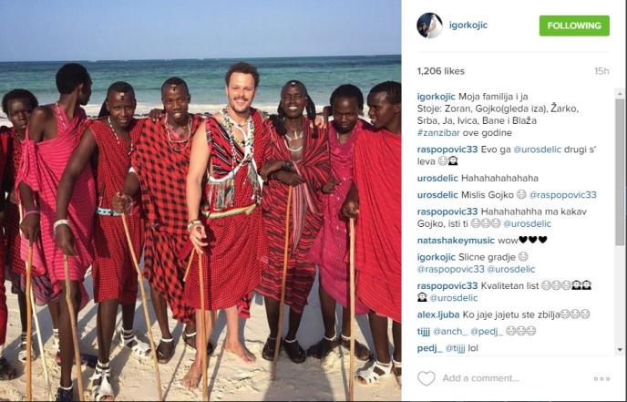Viewport: 627px width, 402px height.
Task: Open the three-dot more options menu
Action: point(601,378)
